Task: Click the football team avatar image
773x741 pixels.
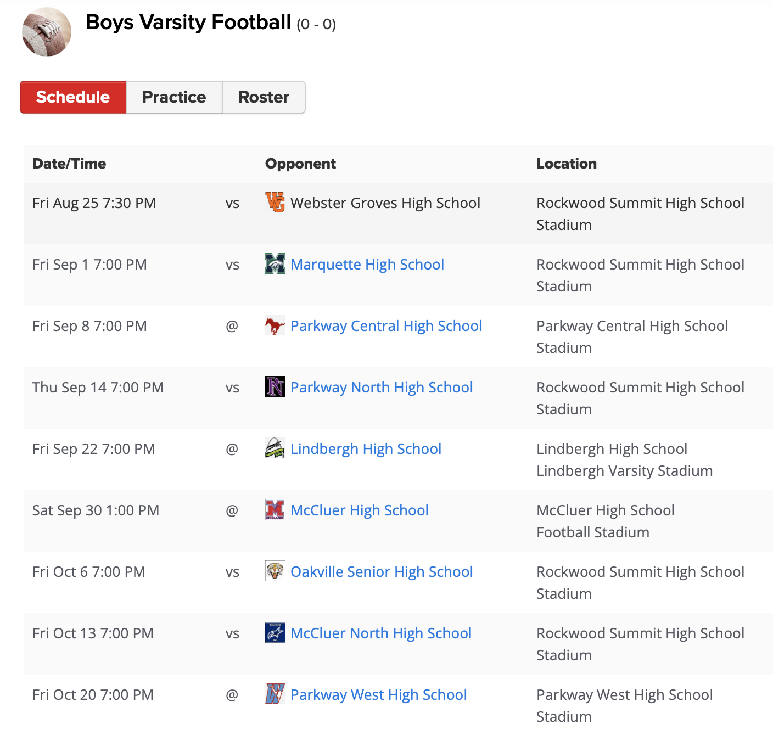Action: click(x=47, y=32)
